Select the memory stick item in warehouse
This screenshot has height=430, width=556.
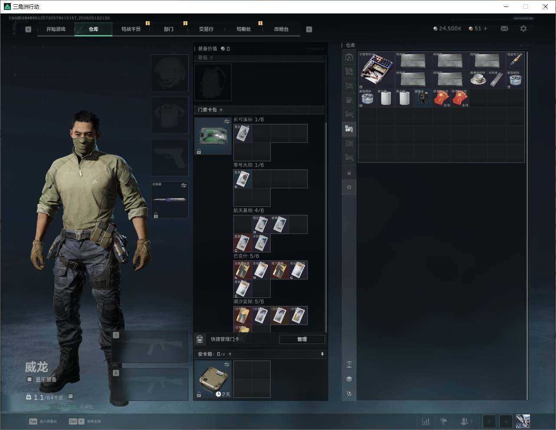click(x=497, y=79)
